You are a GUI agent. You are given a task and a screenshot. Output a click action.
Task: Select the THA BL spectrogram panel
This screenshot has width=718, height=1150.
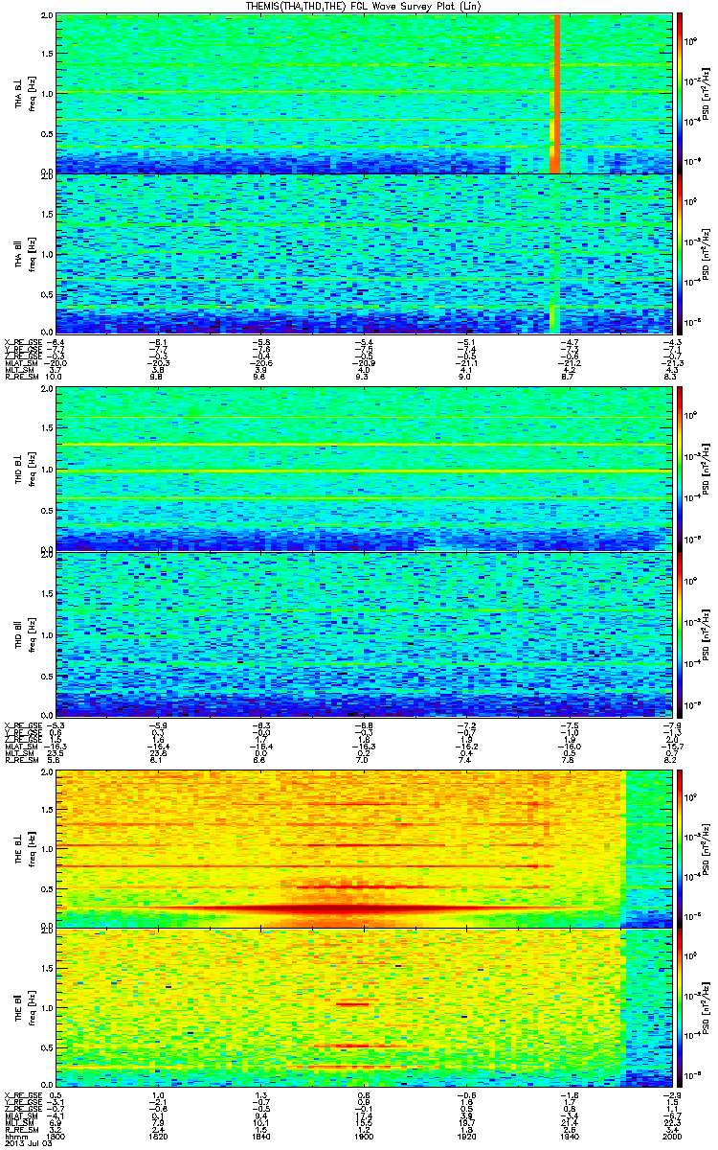[363, 93]
